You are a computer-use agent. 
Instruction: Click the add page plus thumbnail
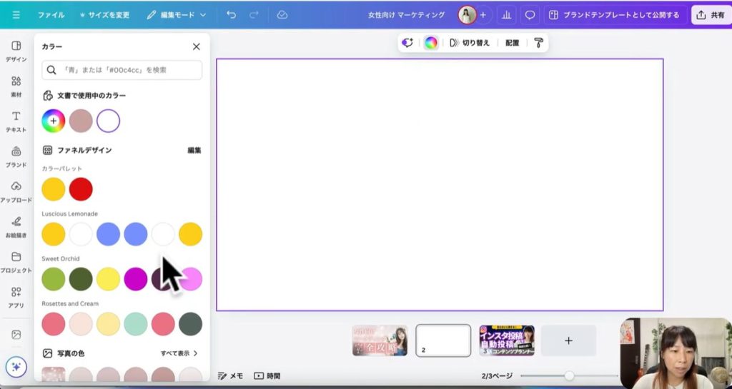point(568,340)
